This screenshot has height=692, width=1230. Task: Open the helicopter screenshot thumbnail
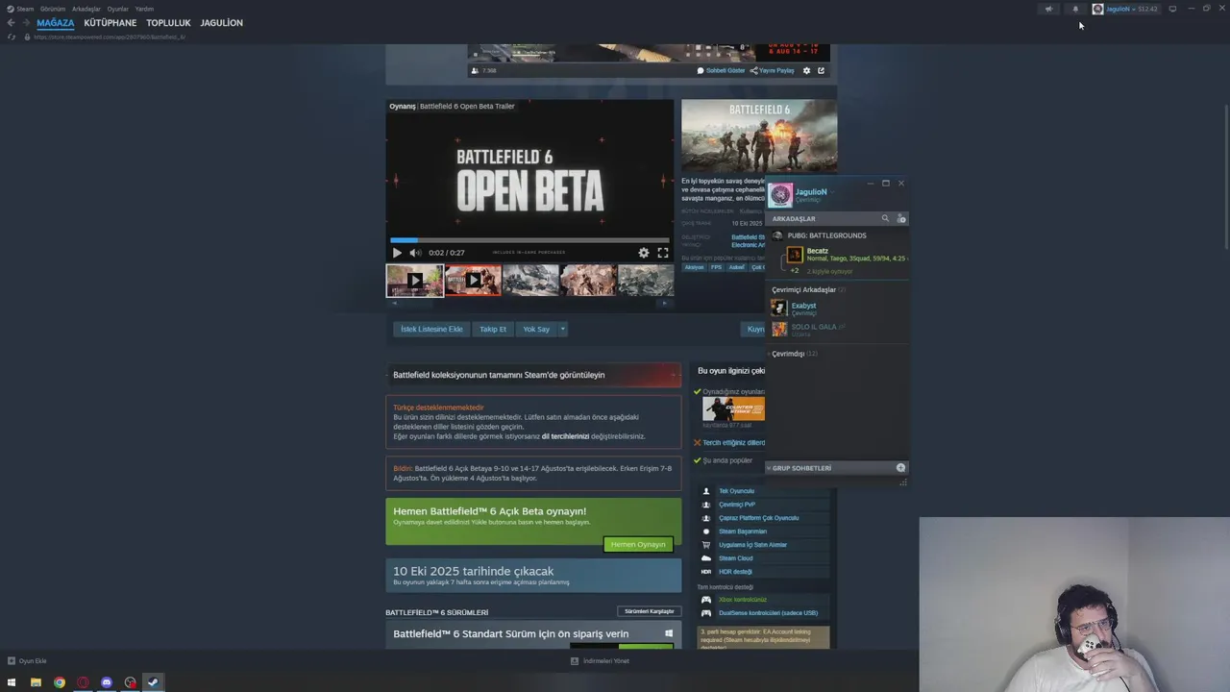[x=530, y=281]
